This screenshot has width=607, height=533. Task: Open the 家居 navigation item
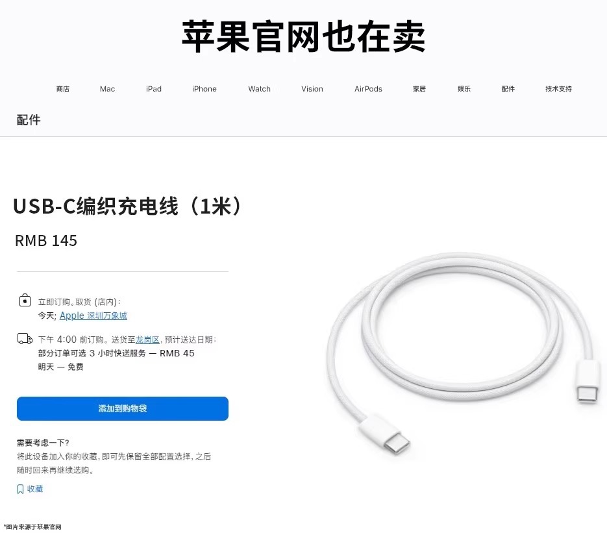pyautogui.click(x=419, y=89)
